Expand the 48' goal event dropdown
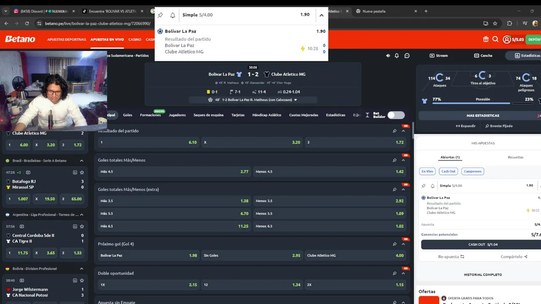The height and width of the screenshot is (304, 541). [295, 100]
